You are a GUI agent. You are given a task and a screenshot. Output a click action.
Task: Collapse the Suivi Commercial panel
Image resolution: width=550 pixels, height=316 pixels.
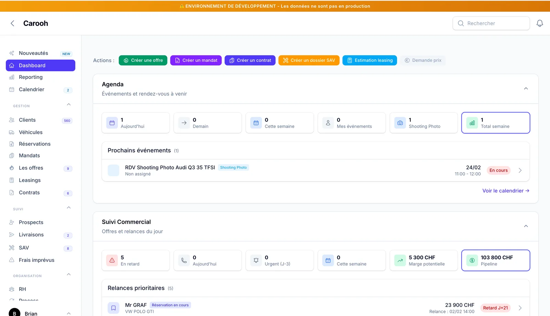coord(526,226)
